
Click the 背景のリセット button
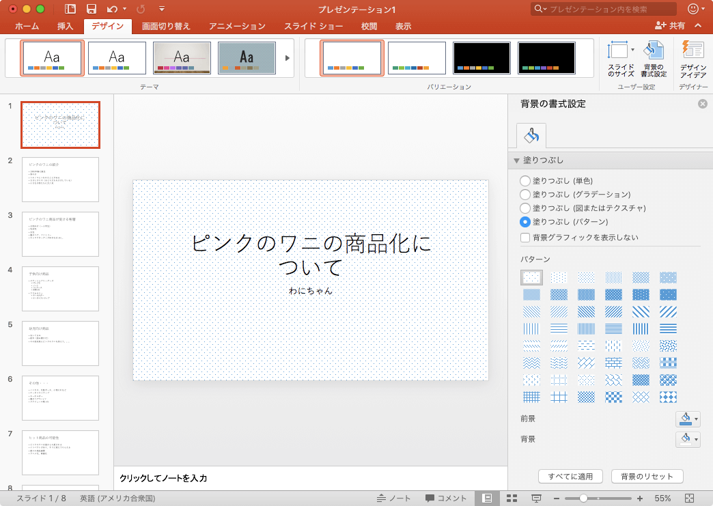pos(645,476)
